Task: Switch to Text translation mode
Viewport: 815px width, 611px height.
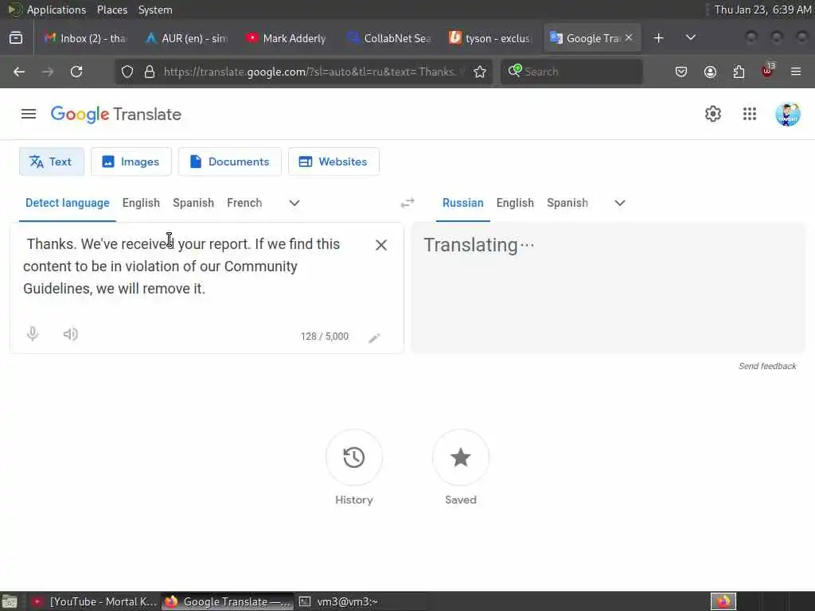Action: pos(52,162)
